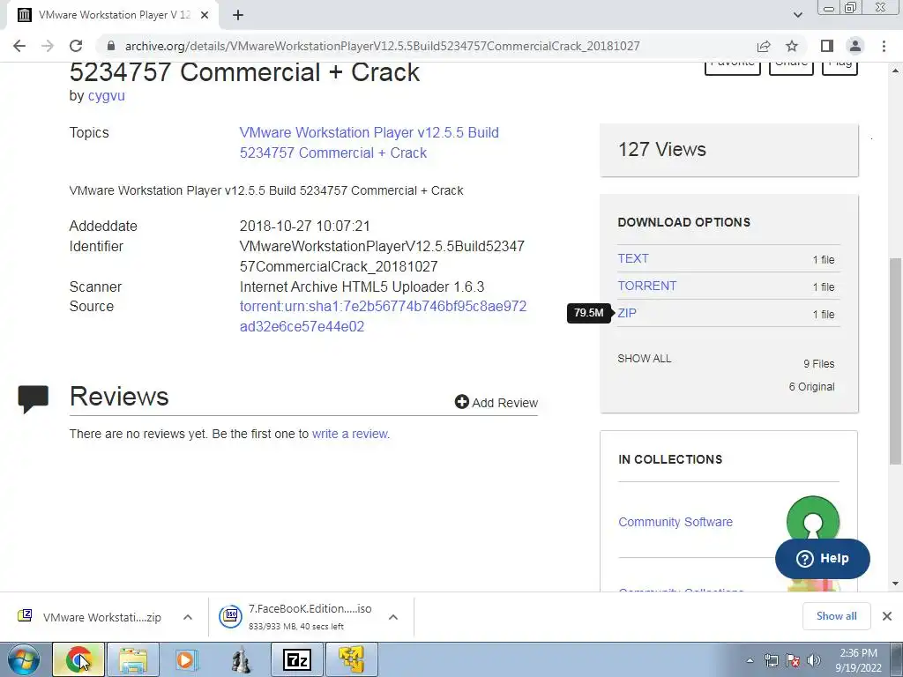Image resolution: width=903 pixels, height=677 pixels.
Task: Expand options for VMware zip download
Action: pos(188,617)
